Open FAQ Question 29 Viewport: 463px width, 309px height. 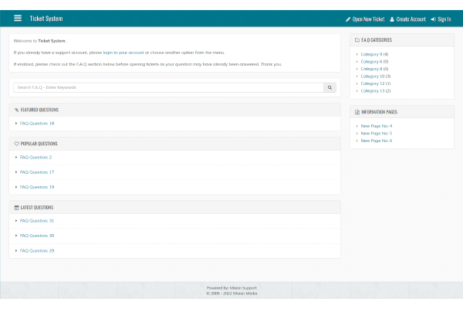click(37, 251)
